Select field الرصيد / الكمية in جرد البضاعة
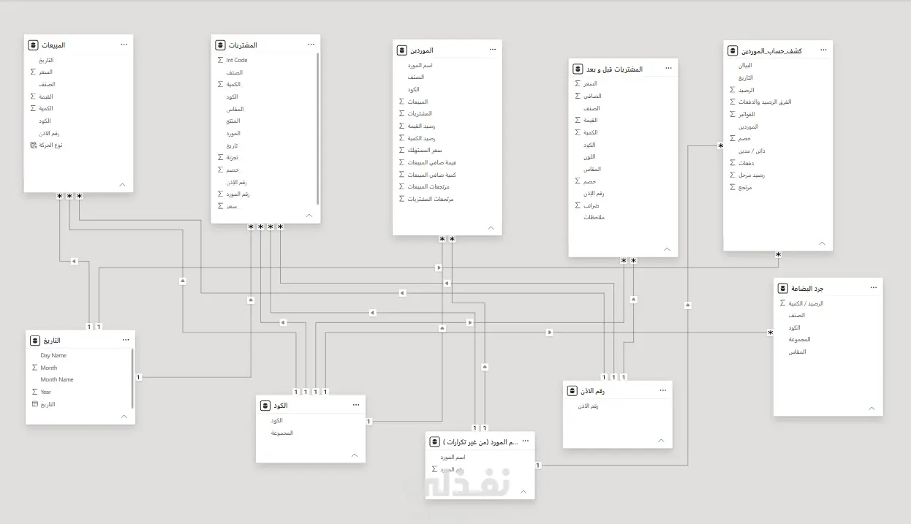The image size is (911, 524). (806, 303)
